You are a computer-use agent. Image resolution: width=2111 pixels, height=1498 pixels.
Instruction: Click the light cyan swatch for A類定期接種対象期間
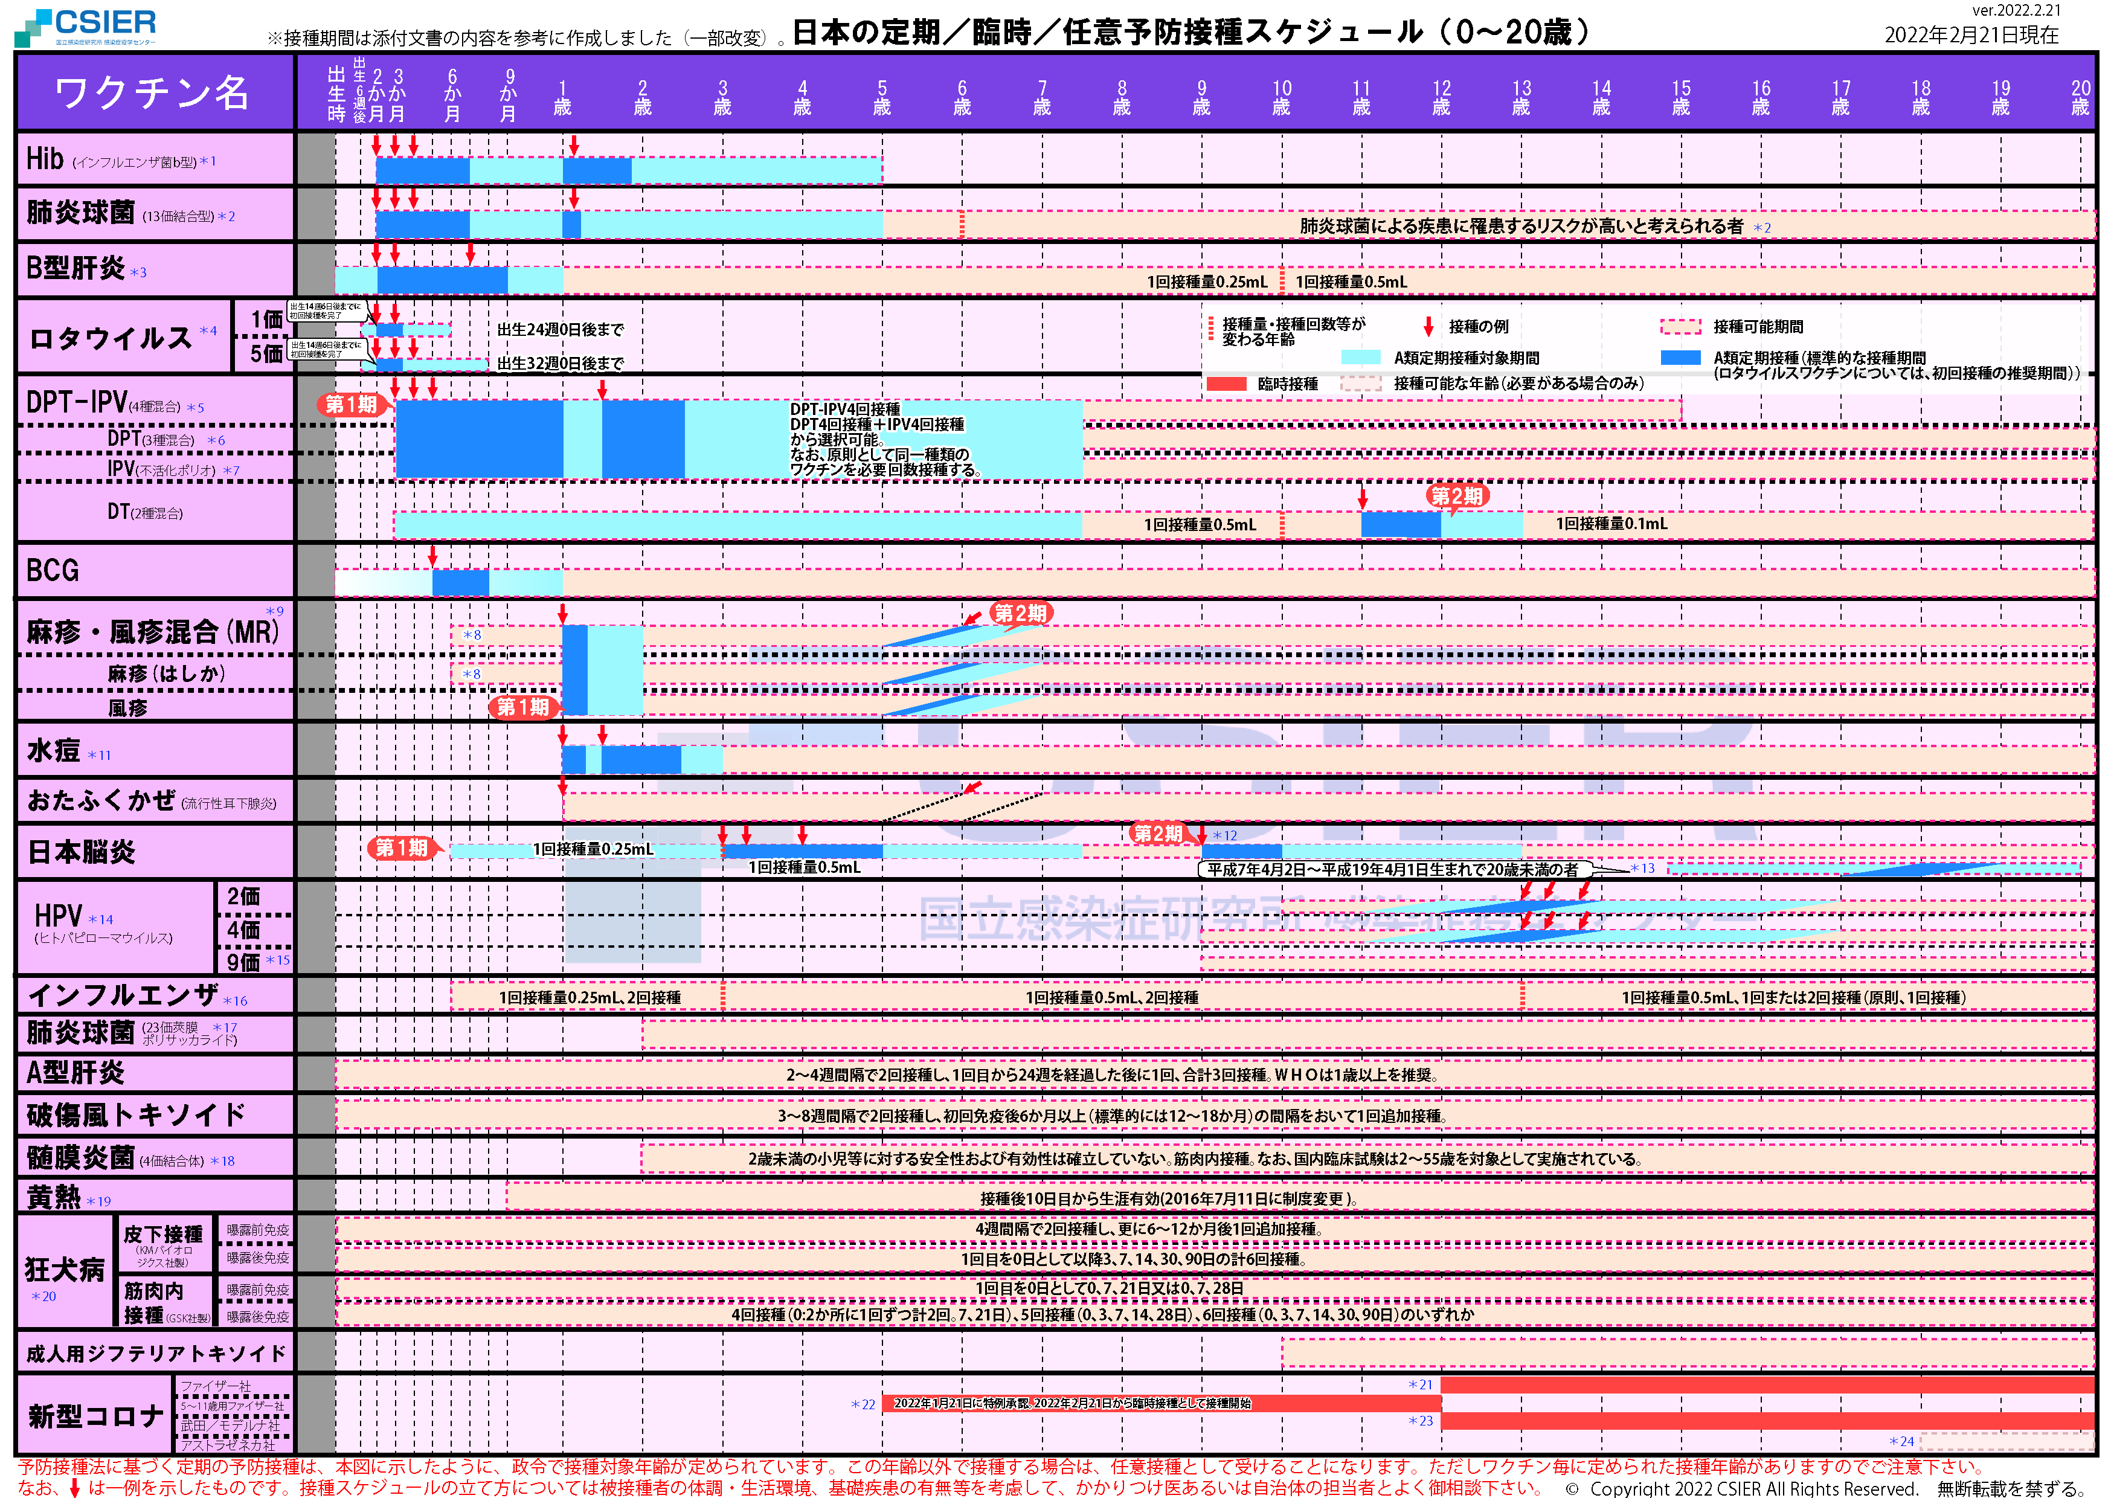coord(1361,357)
